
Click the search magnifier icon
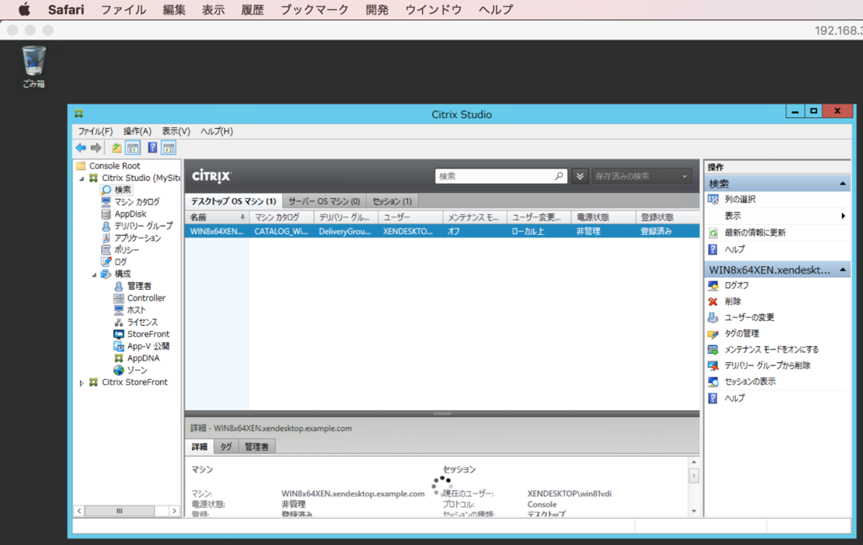click(x=559, y=176)
